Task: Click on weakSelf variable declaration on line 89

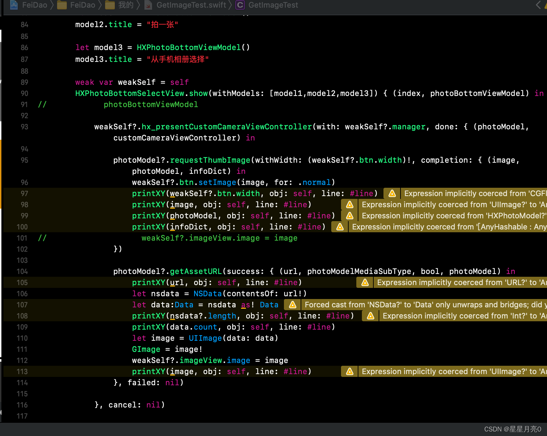Action: [137, 82]
